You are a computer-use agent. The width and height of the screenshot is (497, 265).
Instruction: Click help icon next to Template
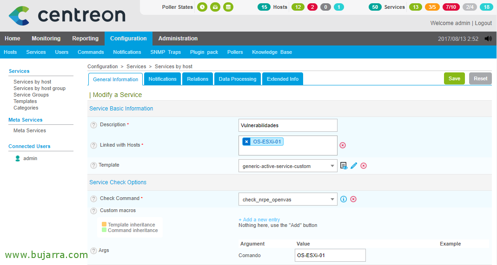click(x=93, y=165)
